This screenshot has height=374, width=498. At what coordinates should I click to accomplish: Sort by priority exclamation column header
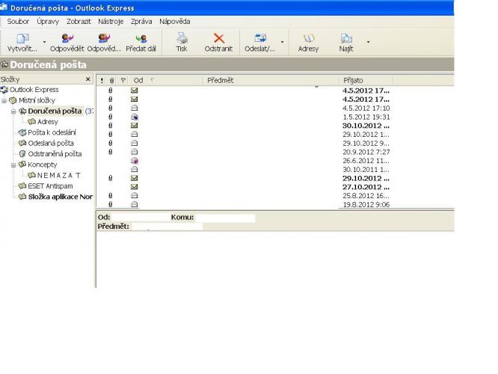pyautogui.click(x=102, y=81)
